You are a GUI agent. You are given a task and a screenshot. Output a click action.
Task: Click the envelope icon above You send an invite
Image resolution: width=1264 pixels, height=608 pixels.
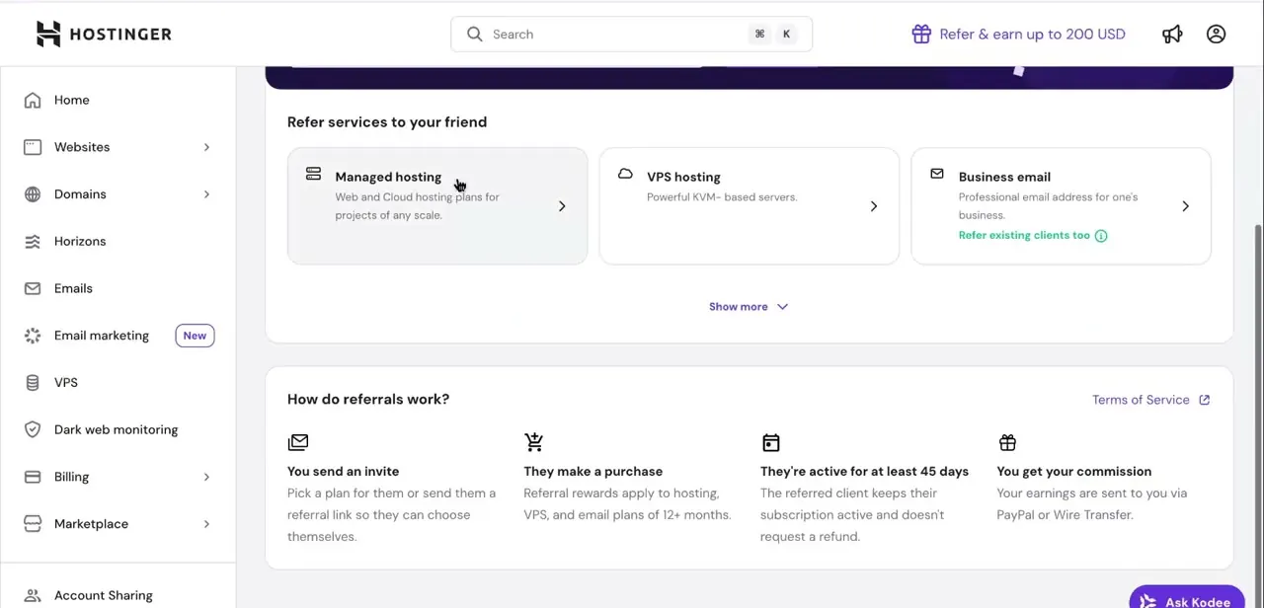pos(298,442)
